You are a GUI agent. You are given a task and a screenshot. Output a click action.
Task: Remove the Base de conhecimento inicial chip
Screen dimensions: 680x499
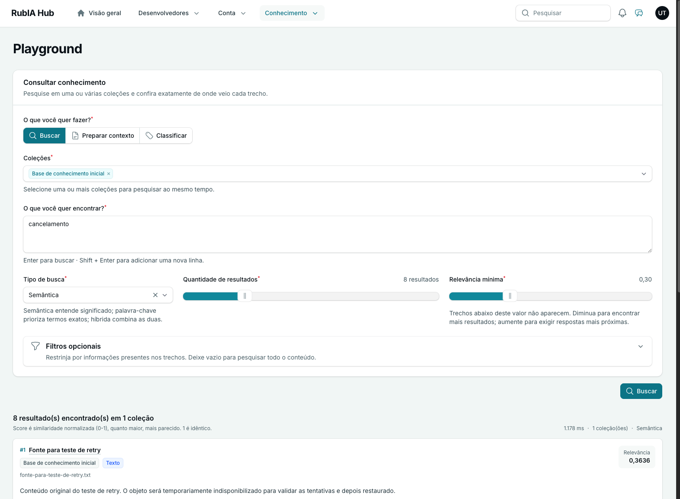109,174
